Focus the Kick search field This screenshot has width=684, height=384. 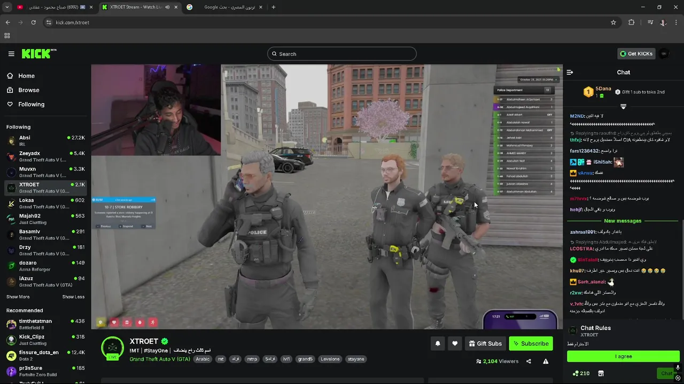[342, 54]
